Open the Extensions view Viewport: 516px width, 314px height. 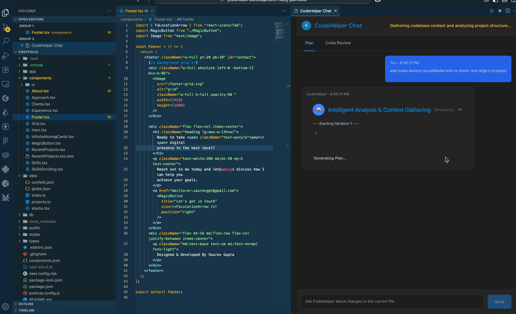tap(6, 70)
